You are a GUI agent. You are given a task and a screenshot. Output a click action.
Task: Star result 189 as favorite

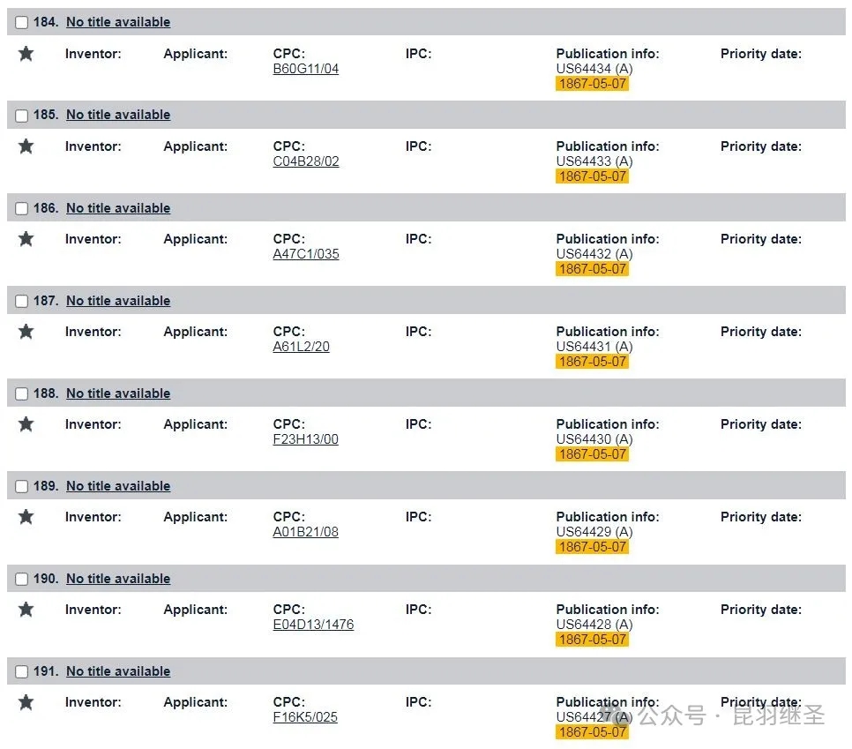pyautogui.click(x=26, y=517)
